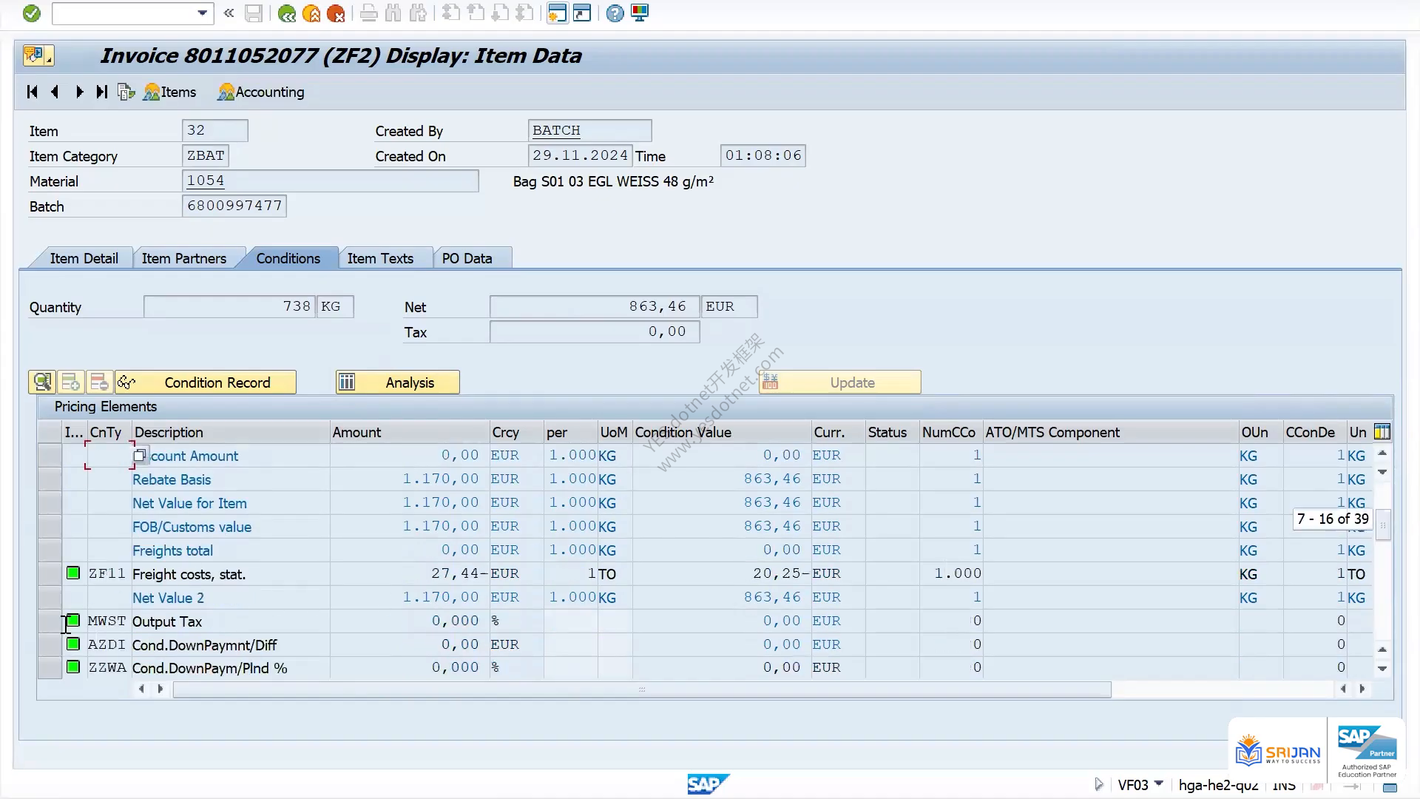Click the red Cancel icon in toolbar
This screenshot has height=799, width=1420.
click(x=336, y=13)
